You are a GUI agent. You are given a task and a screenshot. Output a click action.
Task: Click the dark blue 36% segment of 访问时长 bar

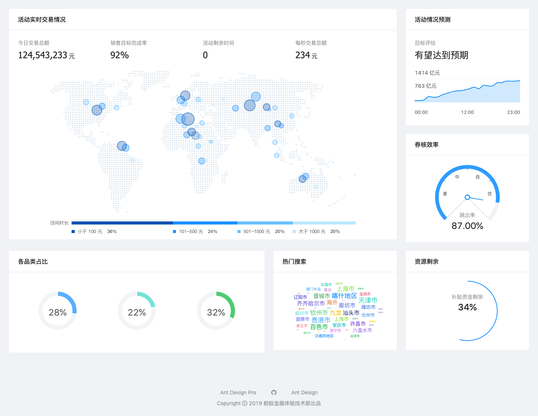(122, 223)
